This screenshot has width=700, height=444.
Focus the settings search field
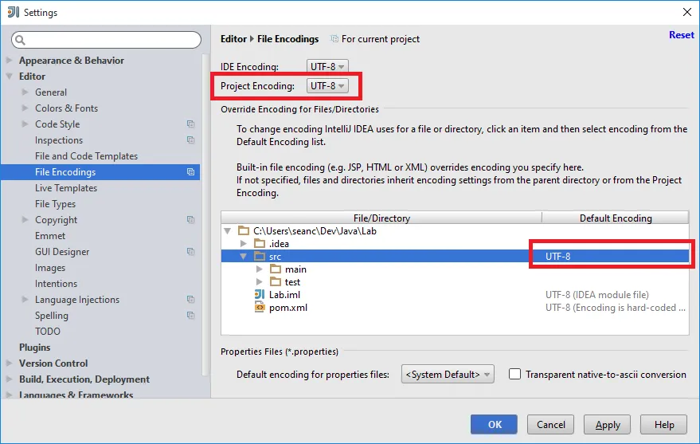pos(106,40)
